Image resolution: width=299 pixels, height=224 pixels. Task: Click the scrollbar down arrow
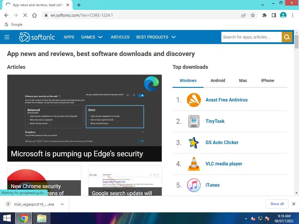tap(296, 193)
